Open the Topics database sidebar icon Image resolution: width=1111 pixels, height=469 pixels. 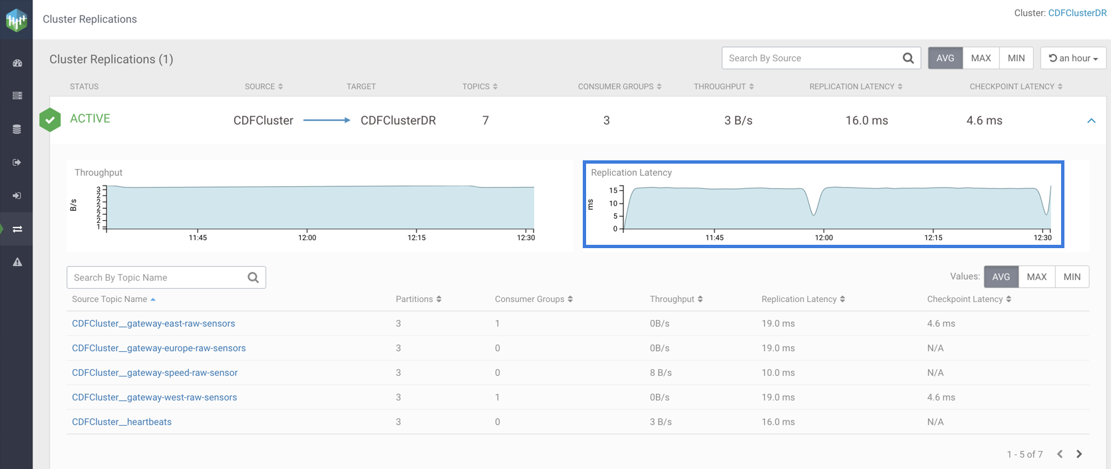[x=17, y=129]
